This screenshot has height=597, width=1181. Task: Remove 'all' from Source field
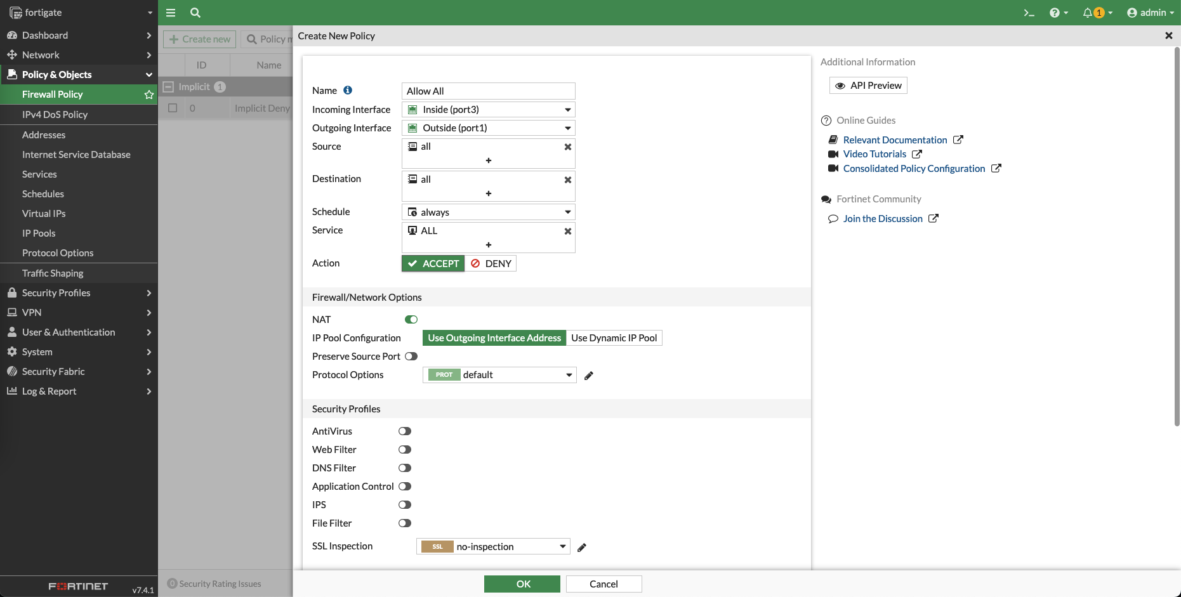tap(567, 147)
